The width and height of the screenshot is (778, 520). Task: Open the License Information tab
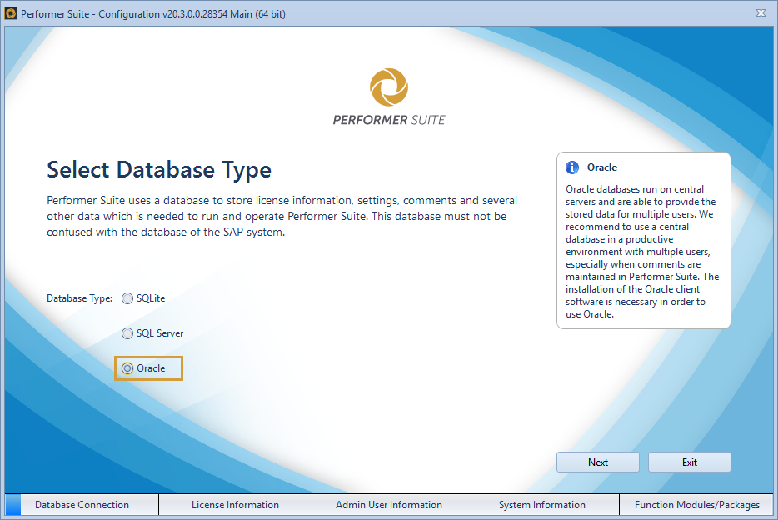[234, 504]
